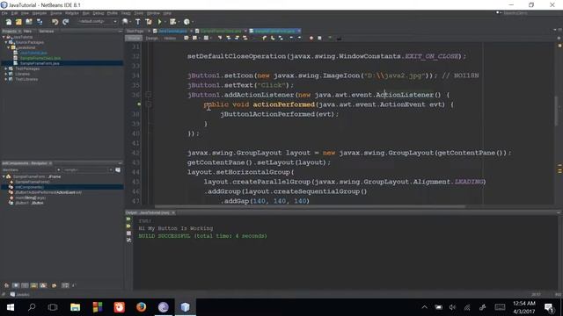Run the project with the green arrow
The image size is (563, 316).
click(160, 22)
